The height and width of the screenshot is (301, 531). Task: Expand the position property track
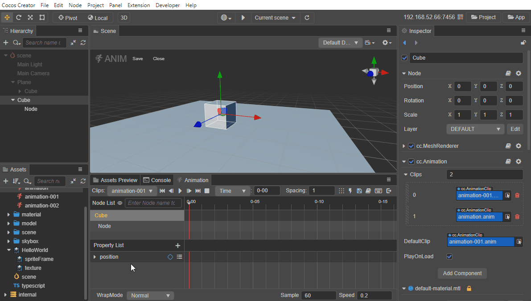pyautogui.click(x=95, y=257)
